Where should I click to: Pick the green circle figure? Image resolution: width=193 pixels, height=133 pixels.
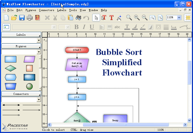(29, 86)
